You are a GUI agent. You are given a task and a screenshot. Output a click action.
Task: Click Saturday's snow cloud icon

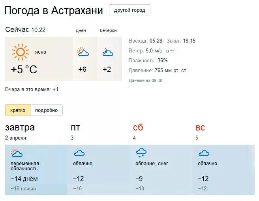(141, 153)
